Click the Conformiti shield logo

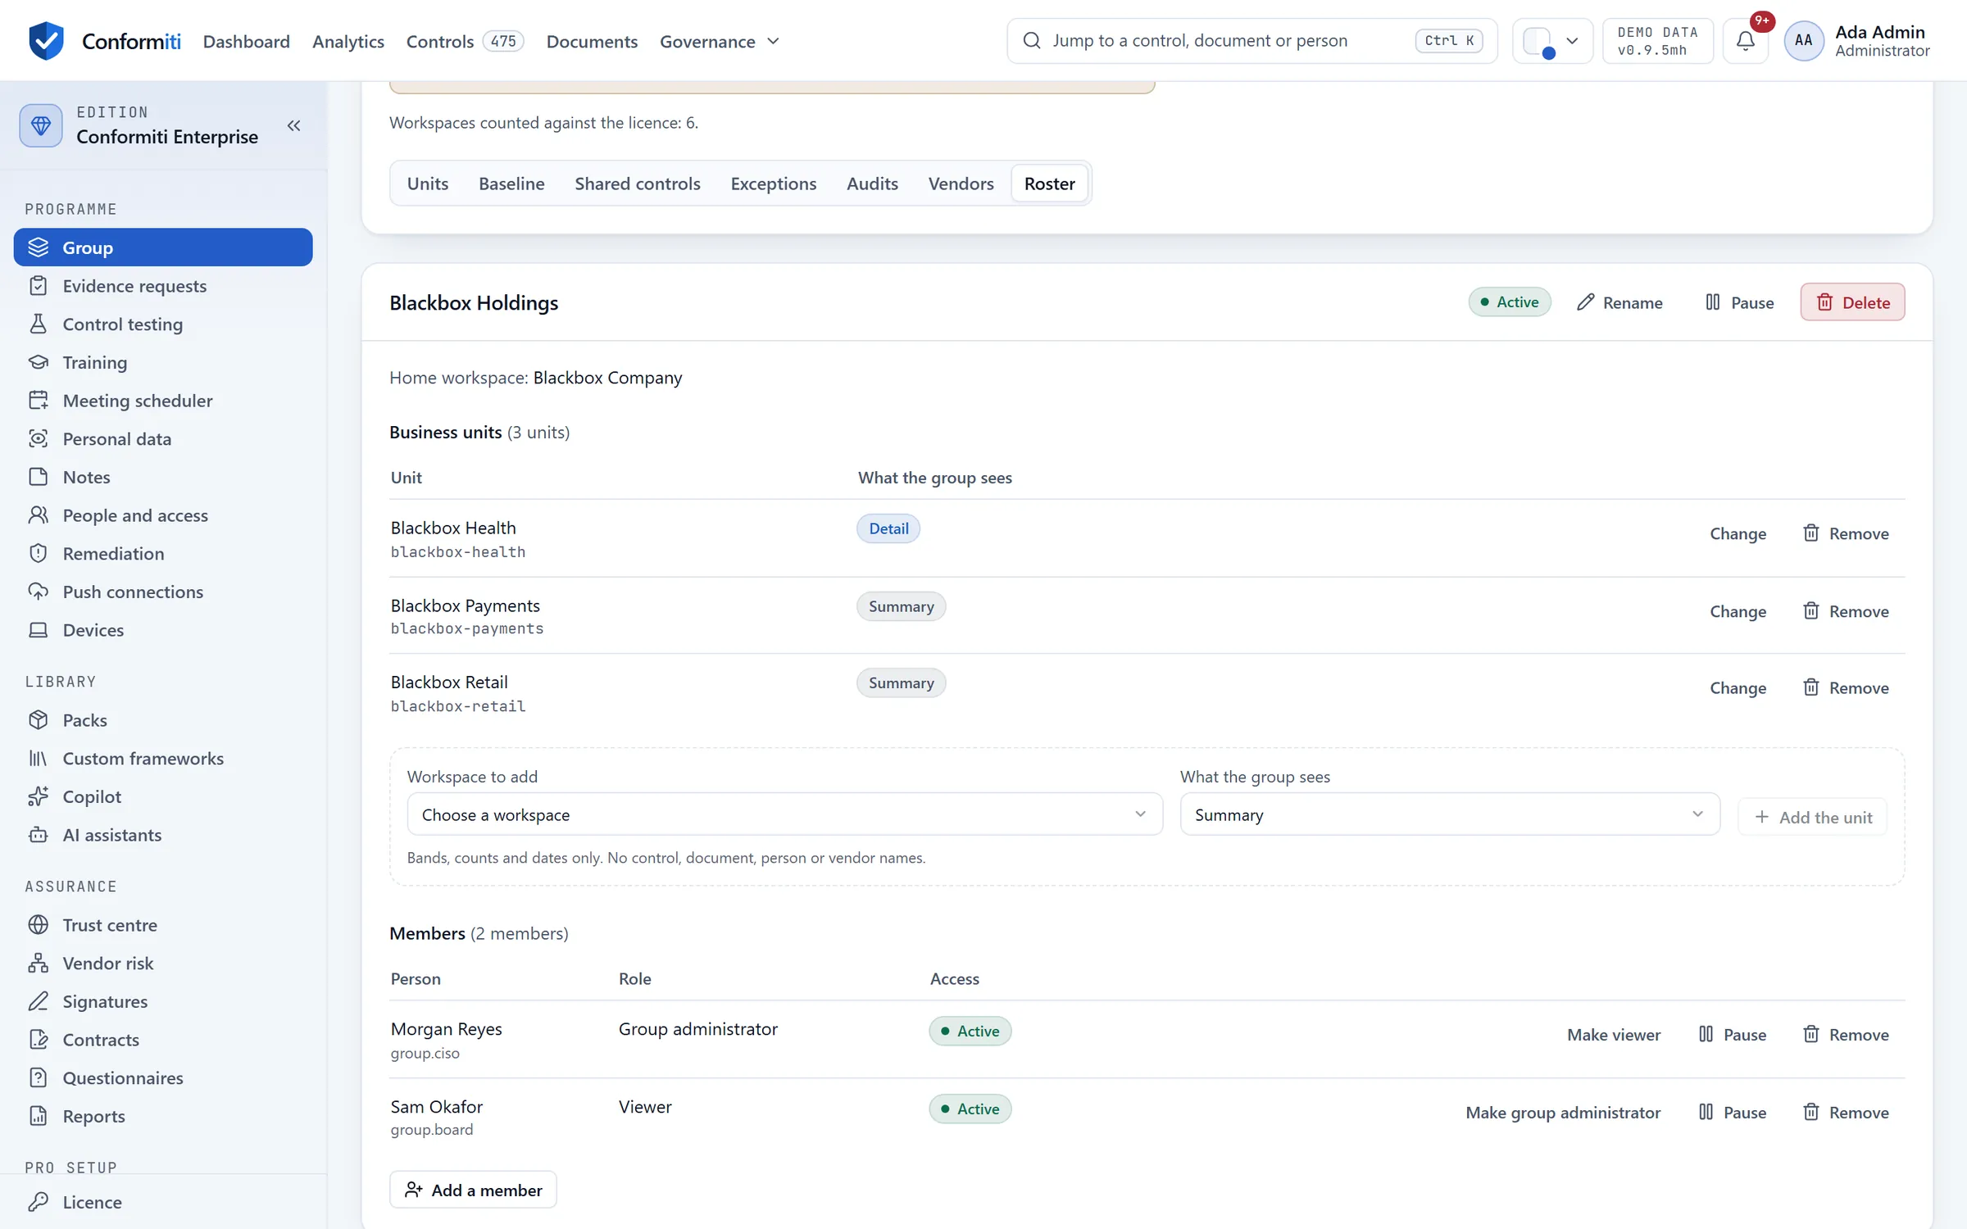(46, 41)
